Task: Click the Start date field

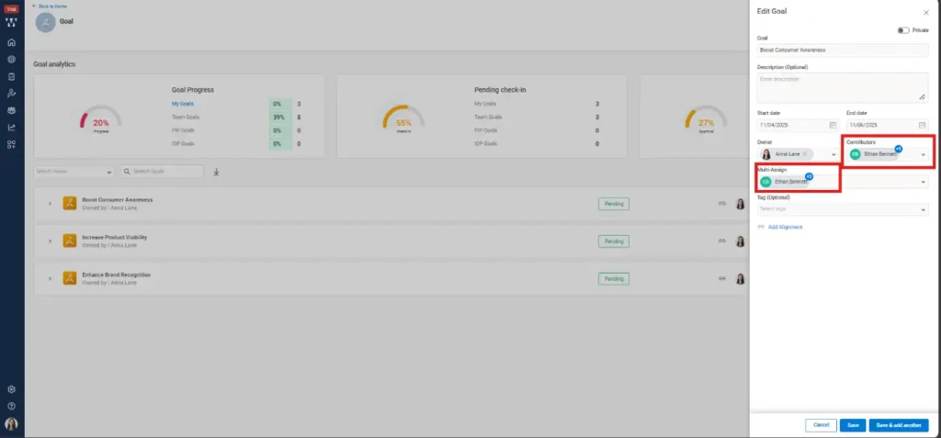Action: (x=798, y=126)
